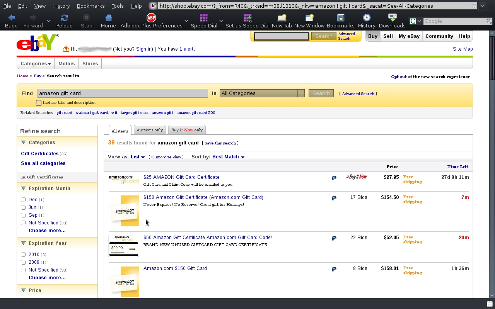Screen dimensions: 495x309
Task: Tick the 2010 expiration year checkbox
Action: [23, 255]
